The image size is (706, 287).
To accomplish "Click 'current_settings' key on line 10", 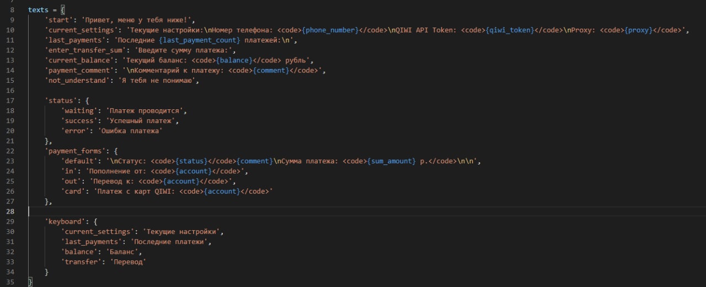I will (82, 30).
